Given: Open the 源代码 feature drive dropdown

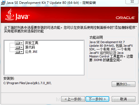Looking at the screenshot, I should (19, 47).
